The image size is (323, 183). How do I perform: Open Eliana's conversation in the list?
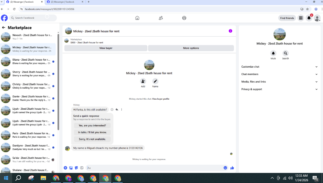28,61
